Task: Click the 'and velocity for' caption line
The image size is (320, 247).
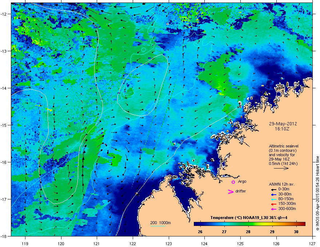Action: tap(281, 155)
